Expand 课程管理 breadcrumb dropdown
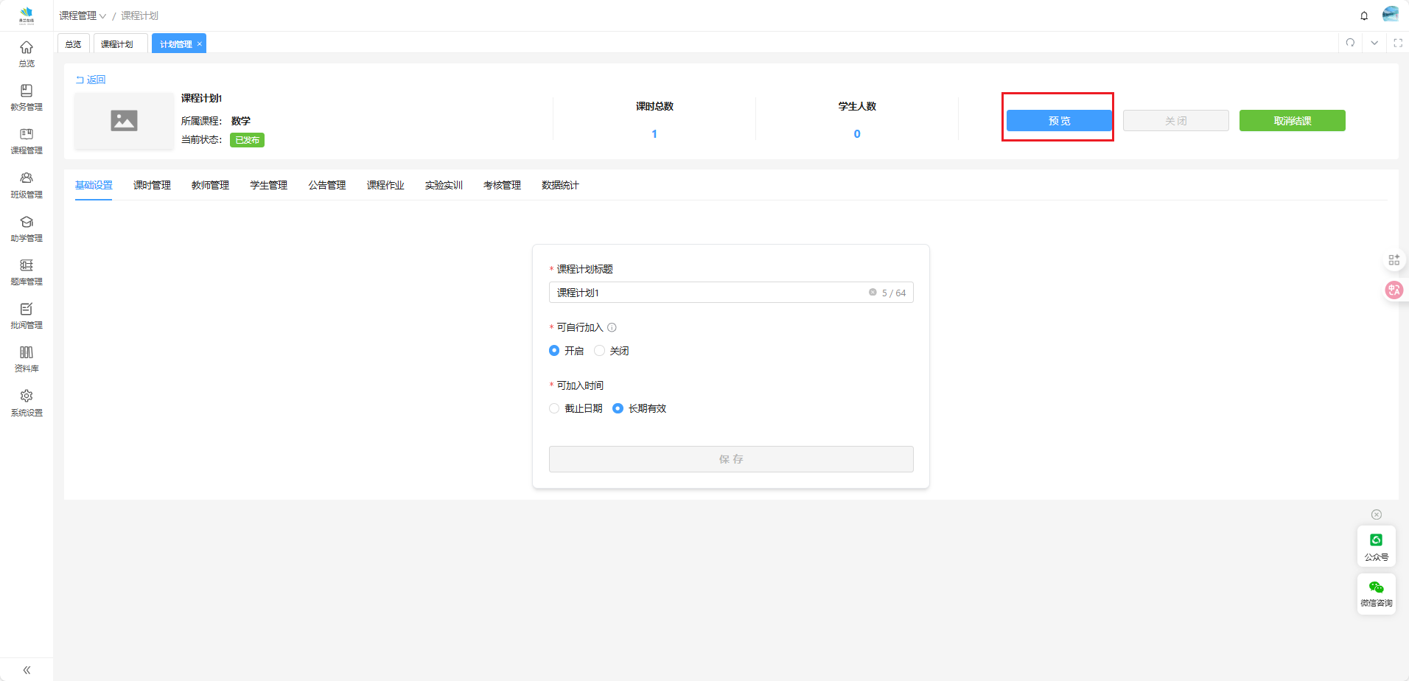This screenshot has height=681, width=1409. point(83,15)
